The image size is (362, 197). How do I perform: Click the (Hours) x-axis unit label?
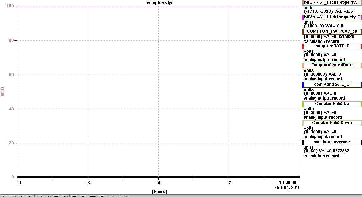coord(160,192)
